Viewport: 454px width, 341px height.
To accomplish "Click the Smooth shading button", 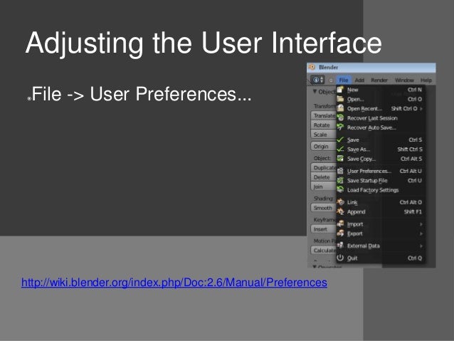I will coord(323,208).
